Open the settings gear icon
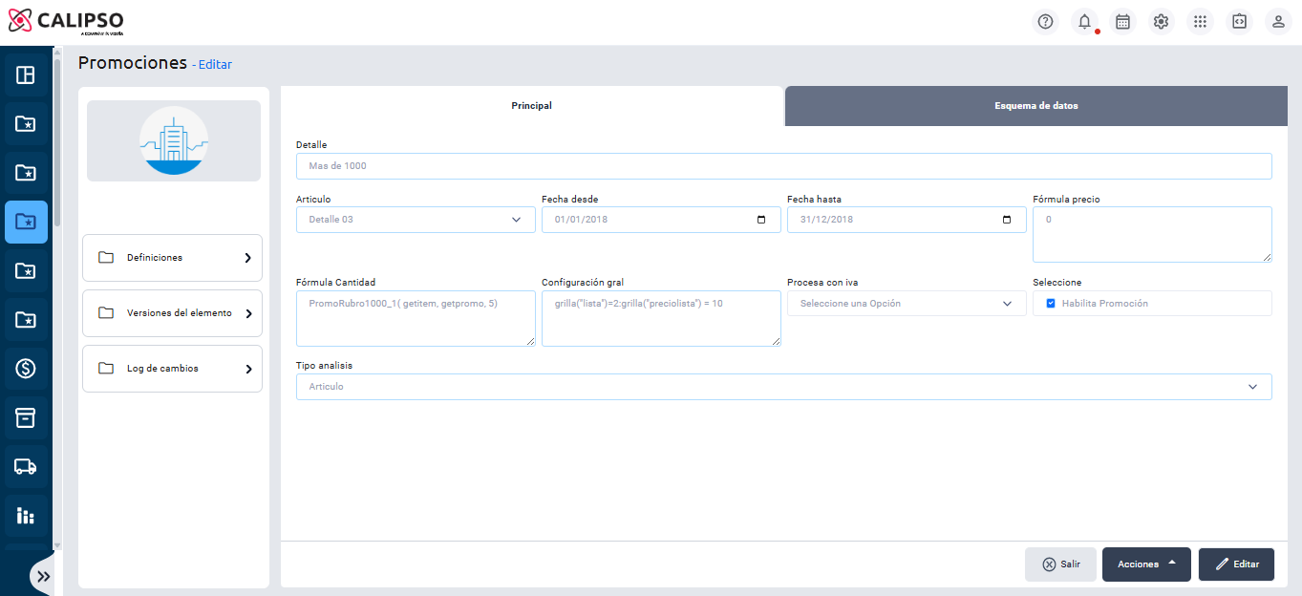 [x=1162, y=21]
